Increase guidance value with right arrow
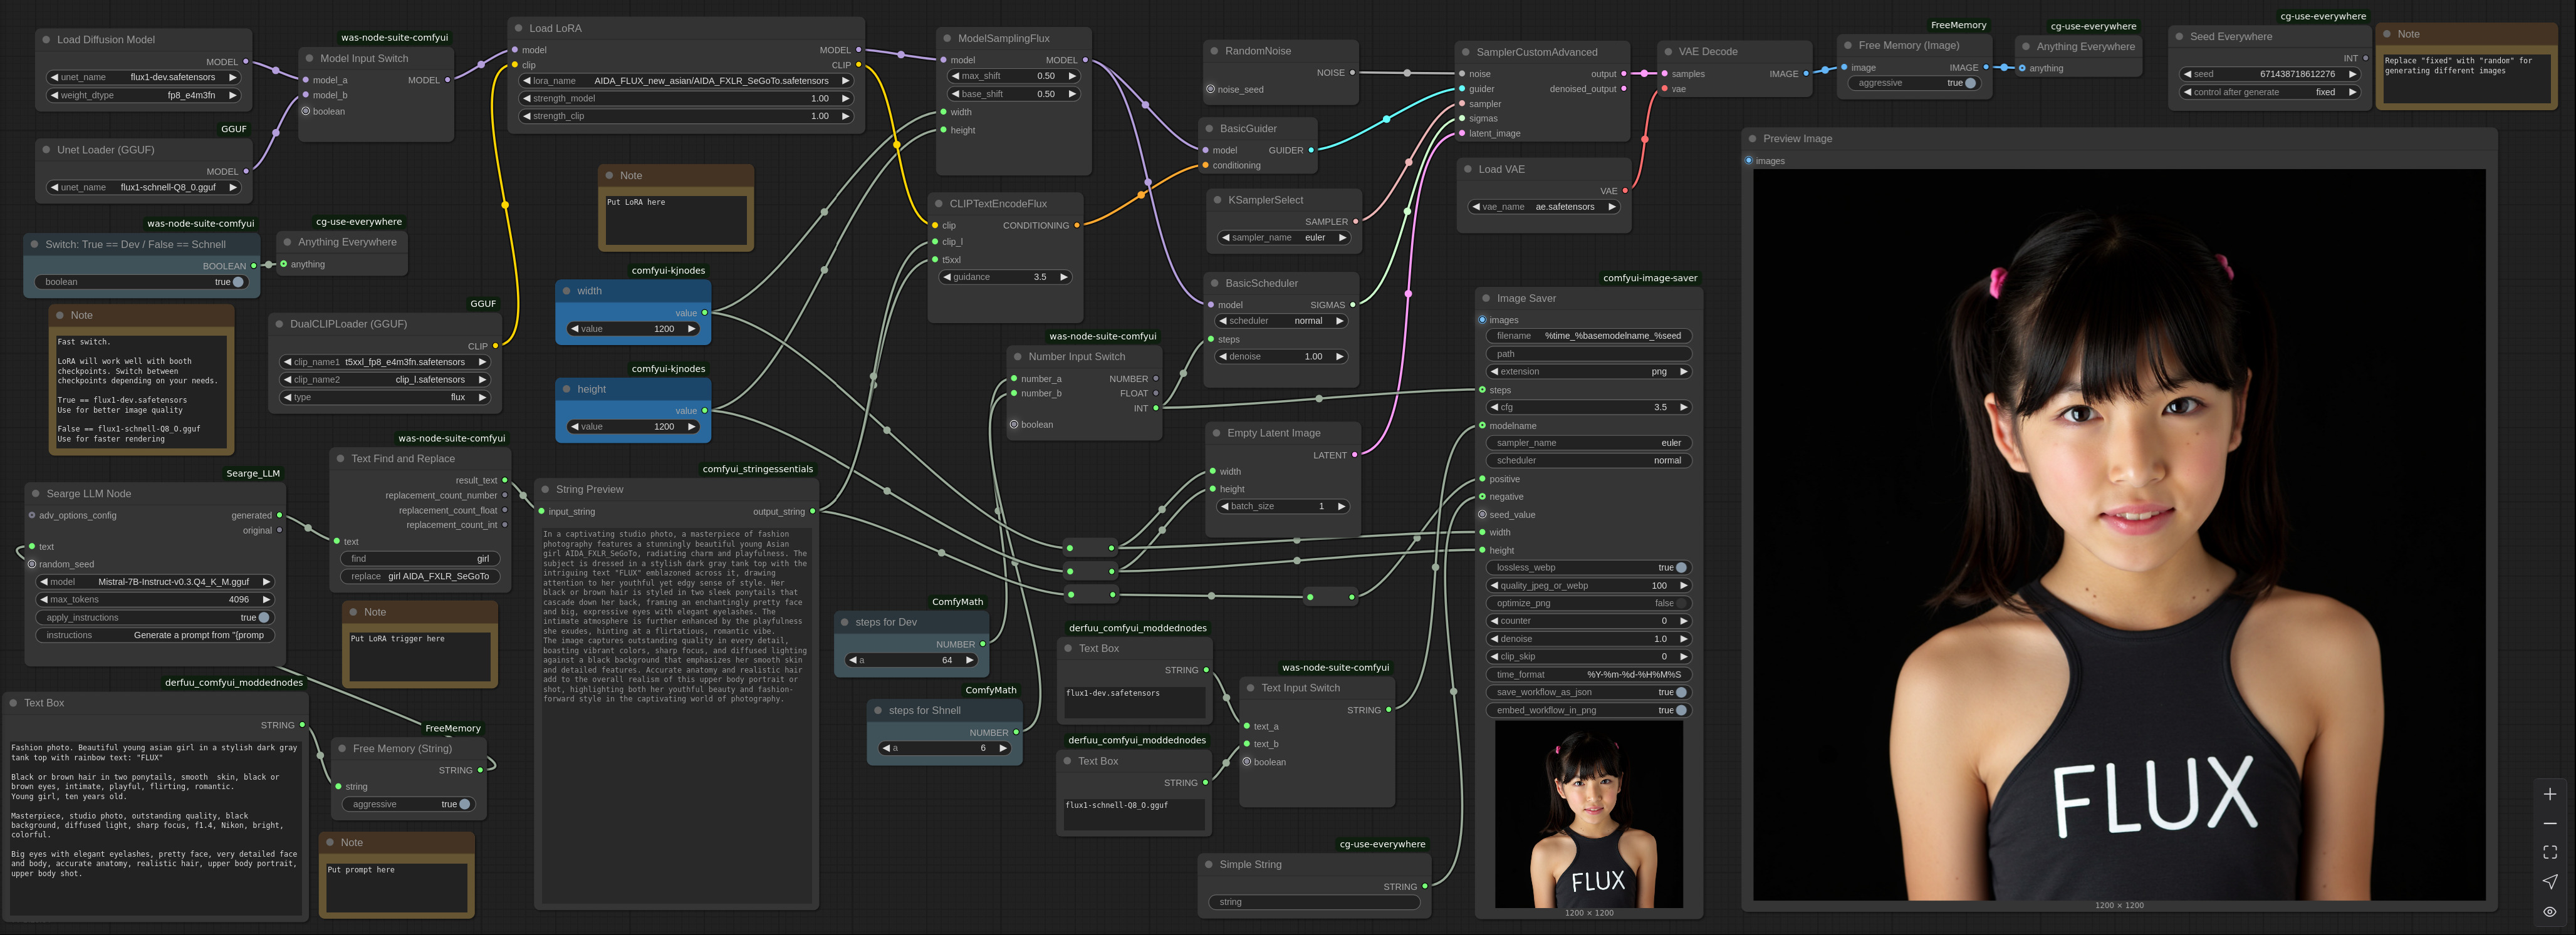 click(1063, 277)
